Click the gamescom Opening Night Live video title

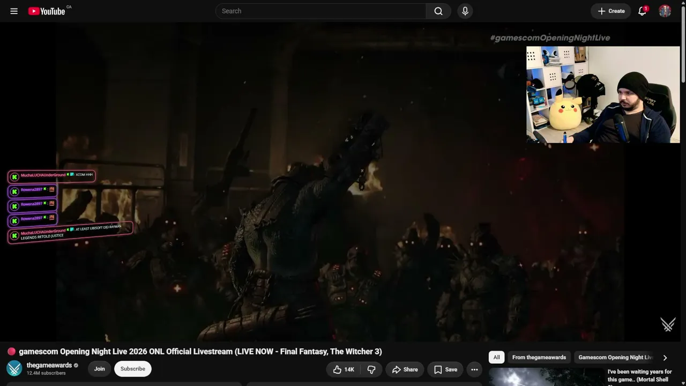tap(200, 352)
